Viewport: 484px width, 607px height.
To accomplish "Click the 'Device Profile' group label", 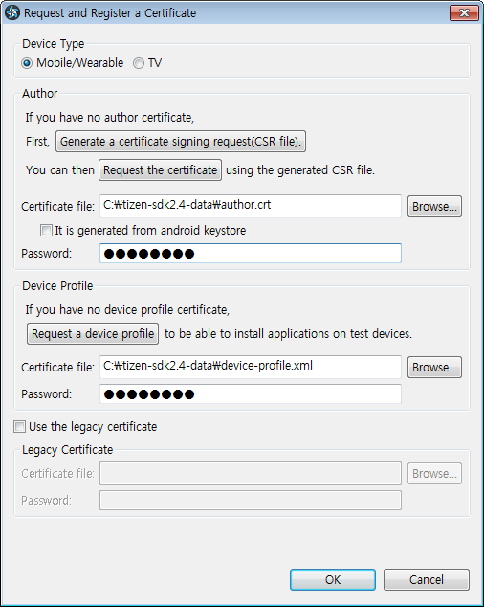I will [57, 285].
